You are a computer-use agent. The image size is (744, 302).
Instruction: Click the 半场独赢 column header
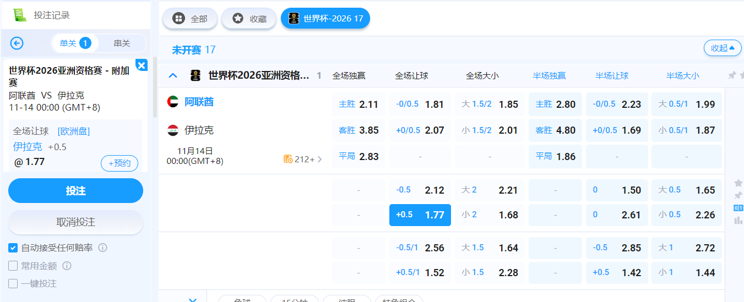[549, 76]
